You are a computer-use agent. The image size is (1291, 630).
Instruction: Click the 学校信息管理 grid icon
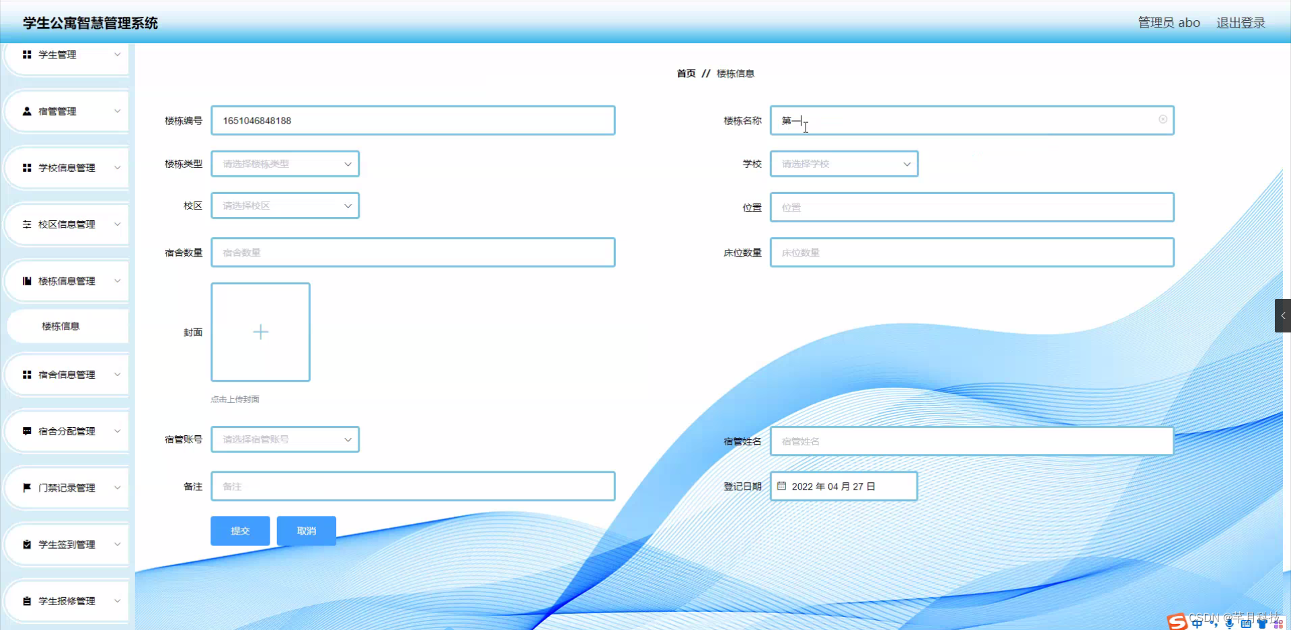point(27,167)
